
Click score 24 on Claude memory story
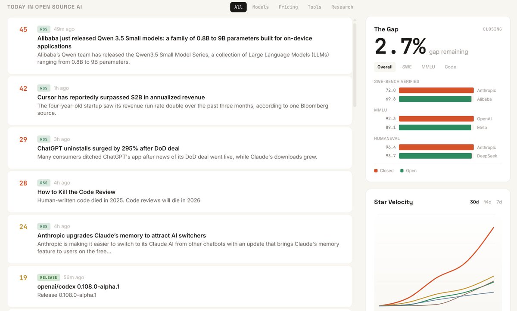pyautogui.click(x=23, y=226)
